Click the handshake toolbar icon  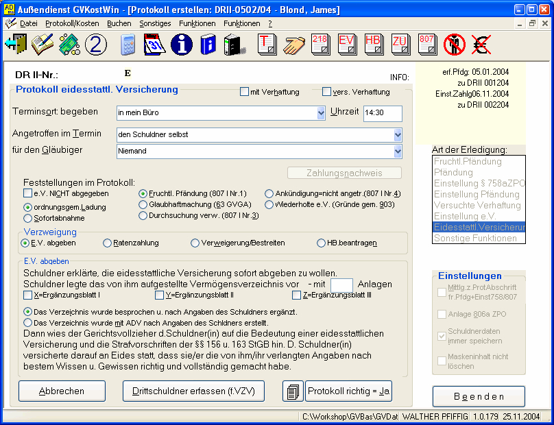[293, 45]
